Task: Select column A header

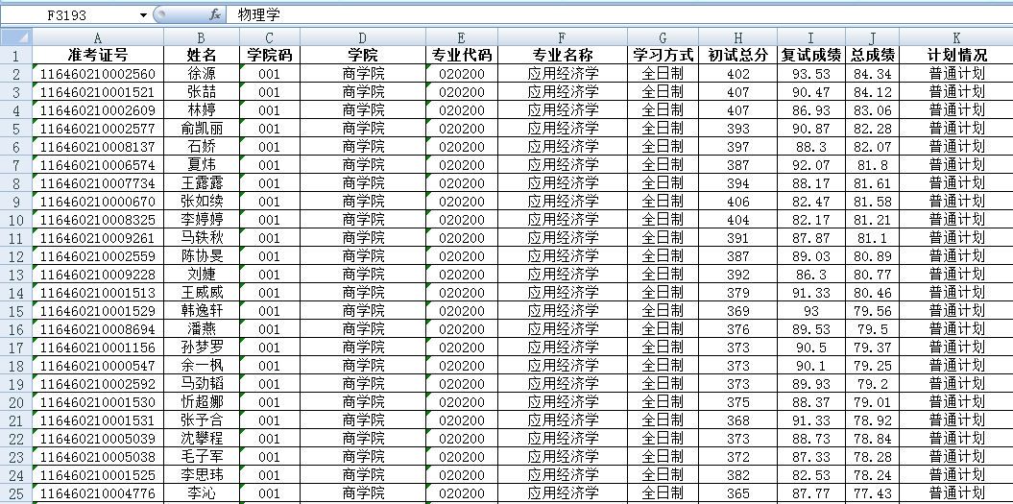Action: pos(98,36)
